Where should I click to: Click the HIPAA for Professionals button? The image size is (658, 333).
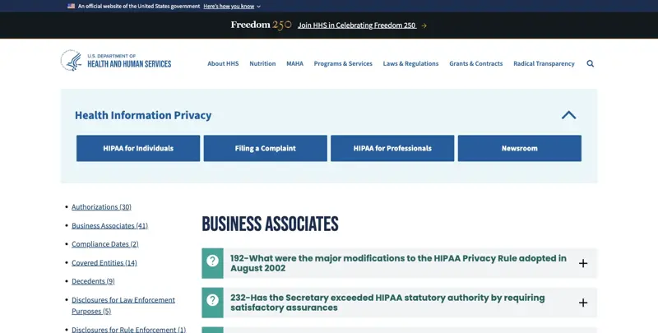[392, 148]
